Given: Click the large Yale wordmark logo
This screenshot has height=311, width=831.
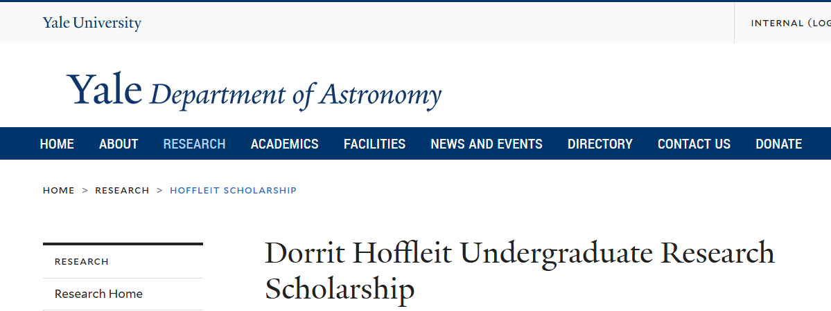Looking at the screenshot, I should click(x=105, y=91).
